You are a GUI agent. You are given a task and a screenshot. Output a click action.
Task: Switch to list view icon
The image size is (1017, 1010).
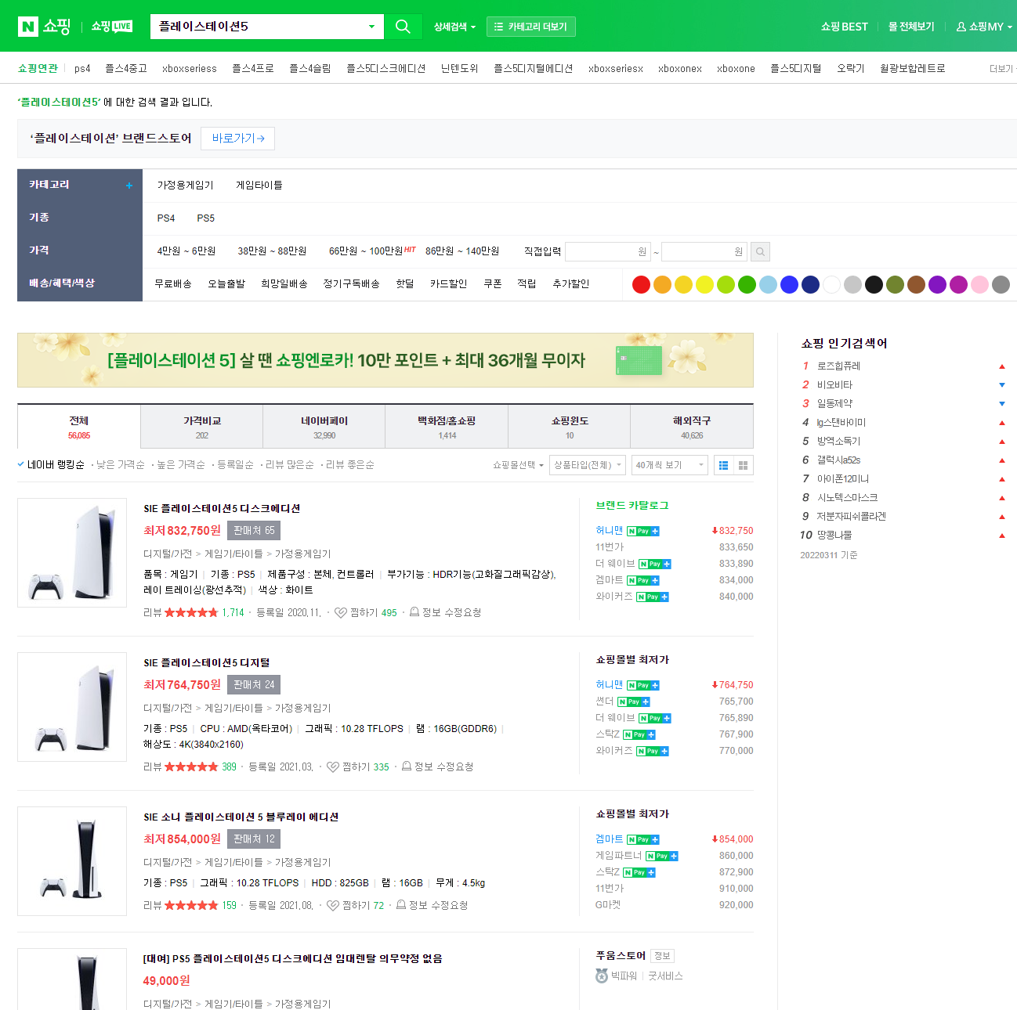click(x=723, y=465)
